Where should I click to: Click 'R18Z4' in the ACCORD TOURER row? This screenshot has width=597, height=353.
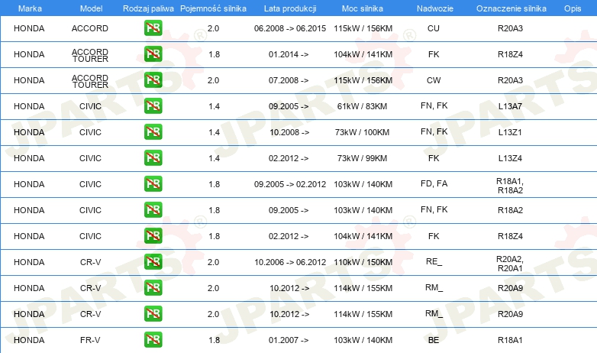[x=510, y=54]
